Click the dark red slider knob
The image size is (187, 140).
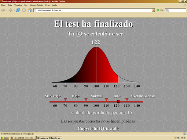coord(118,102)
